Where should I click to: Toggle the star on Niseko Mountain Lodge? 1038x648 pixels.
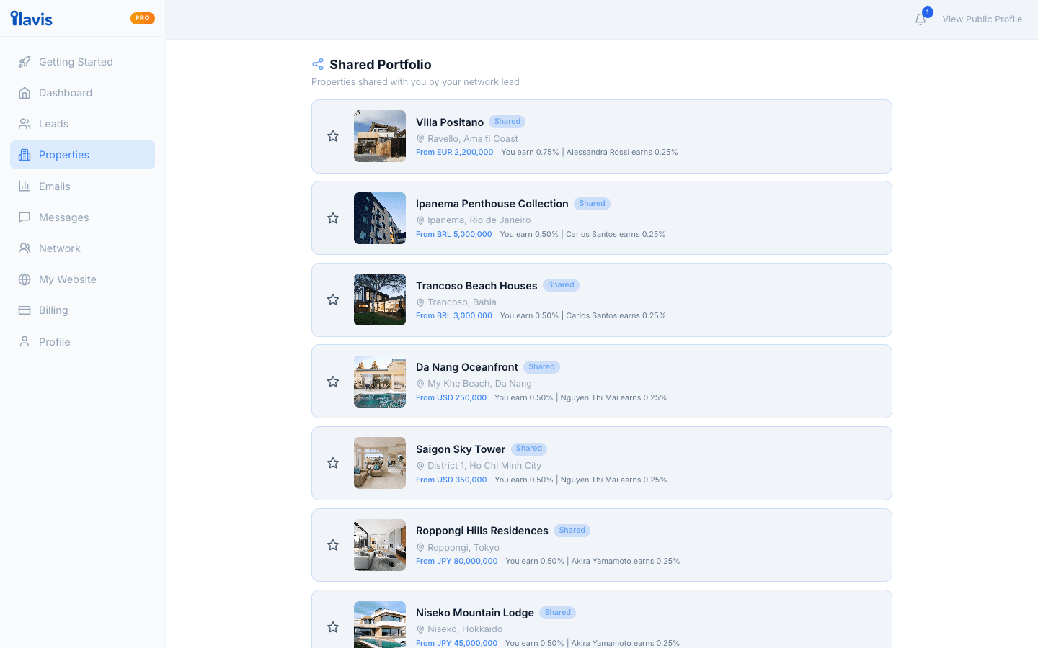pyautogui.click(x=333, y=626)
